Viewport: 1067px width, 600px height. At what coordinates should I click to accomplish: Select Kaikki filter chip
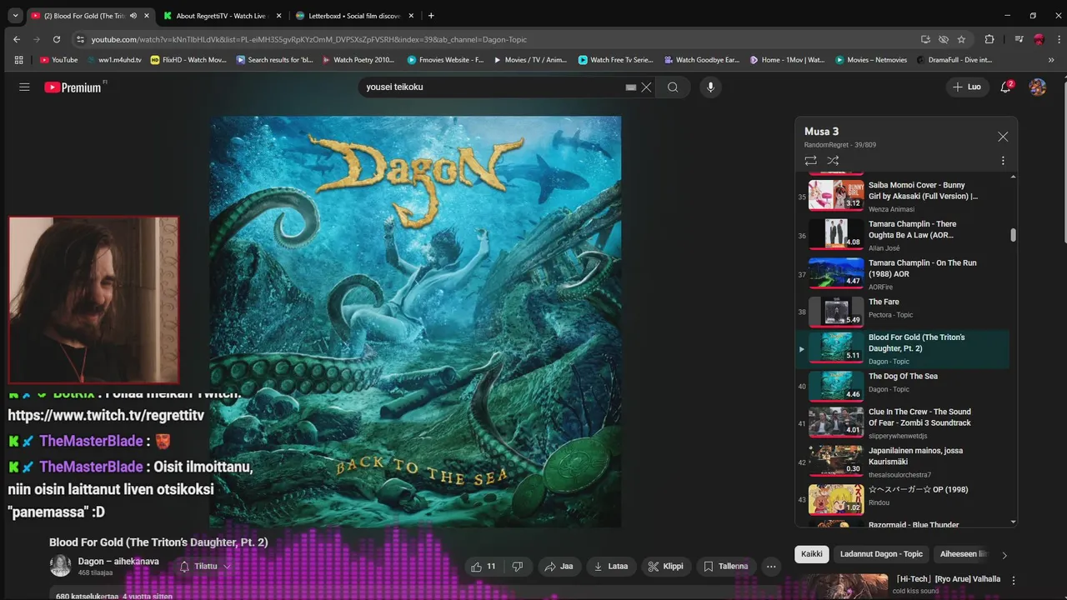[812, 554]
